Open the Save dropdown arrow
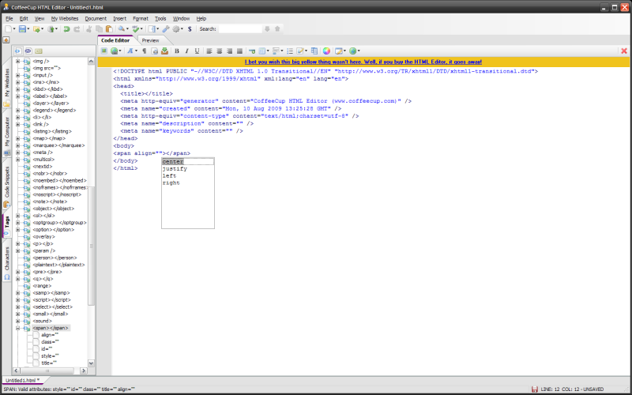The image size is (632, 395). 28,29
